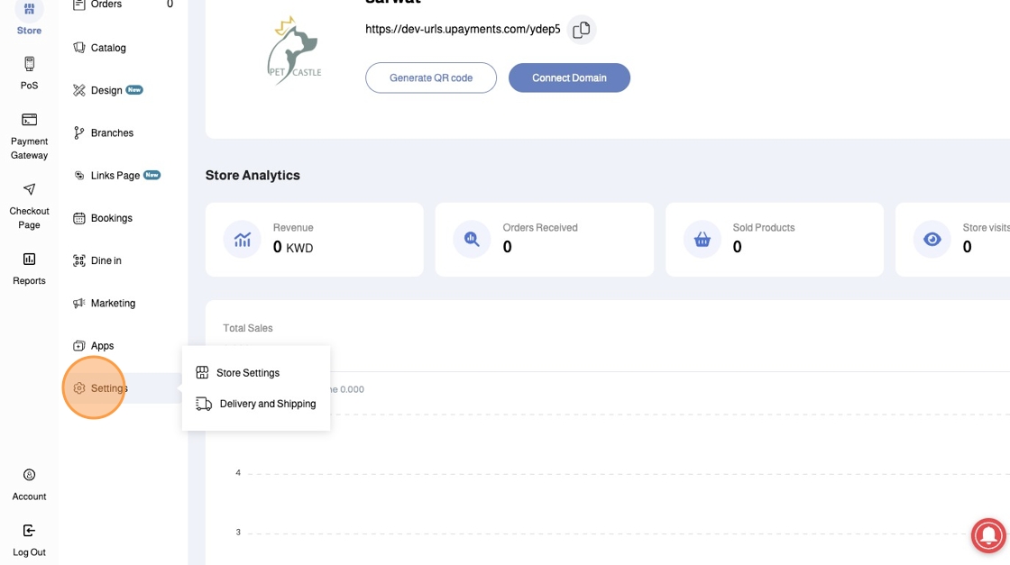This screenshot has height=565, width=1010.
Task: Click the Orders Received magnifier icon
Action: (x=472, y=240)
